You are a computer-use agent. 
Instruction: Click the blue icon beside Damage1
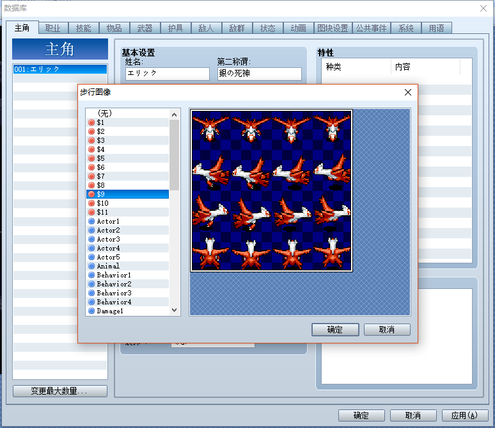(91, 311)
